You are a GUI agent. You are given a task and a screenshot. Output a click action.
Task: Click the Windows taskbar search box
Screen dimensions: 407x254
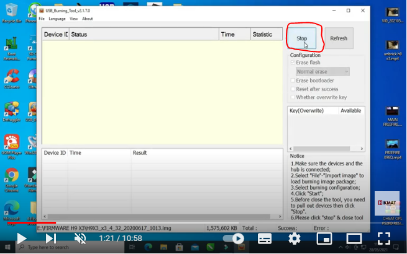point(70,247)
